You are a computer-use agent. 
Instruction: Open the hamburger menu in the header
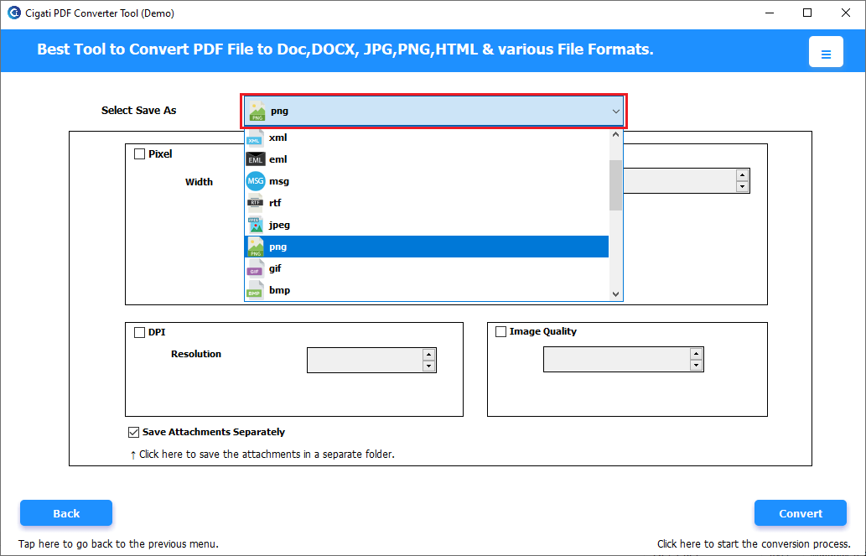[x=826, y=52]
